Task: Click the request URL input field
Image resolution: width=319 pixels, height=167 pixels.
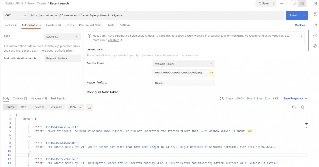Action: [x=156, y=16]
